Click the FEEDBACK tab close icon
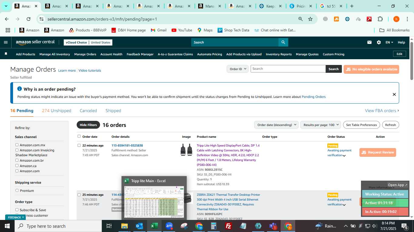The height and width of the screenshot is (232, 414). pos(23,217)
